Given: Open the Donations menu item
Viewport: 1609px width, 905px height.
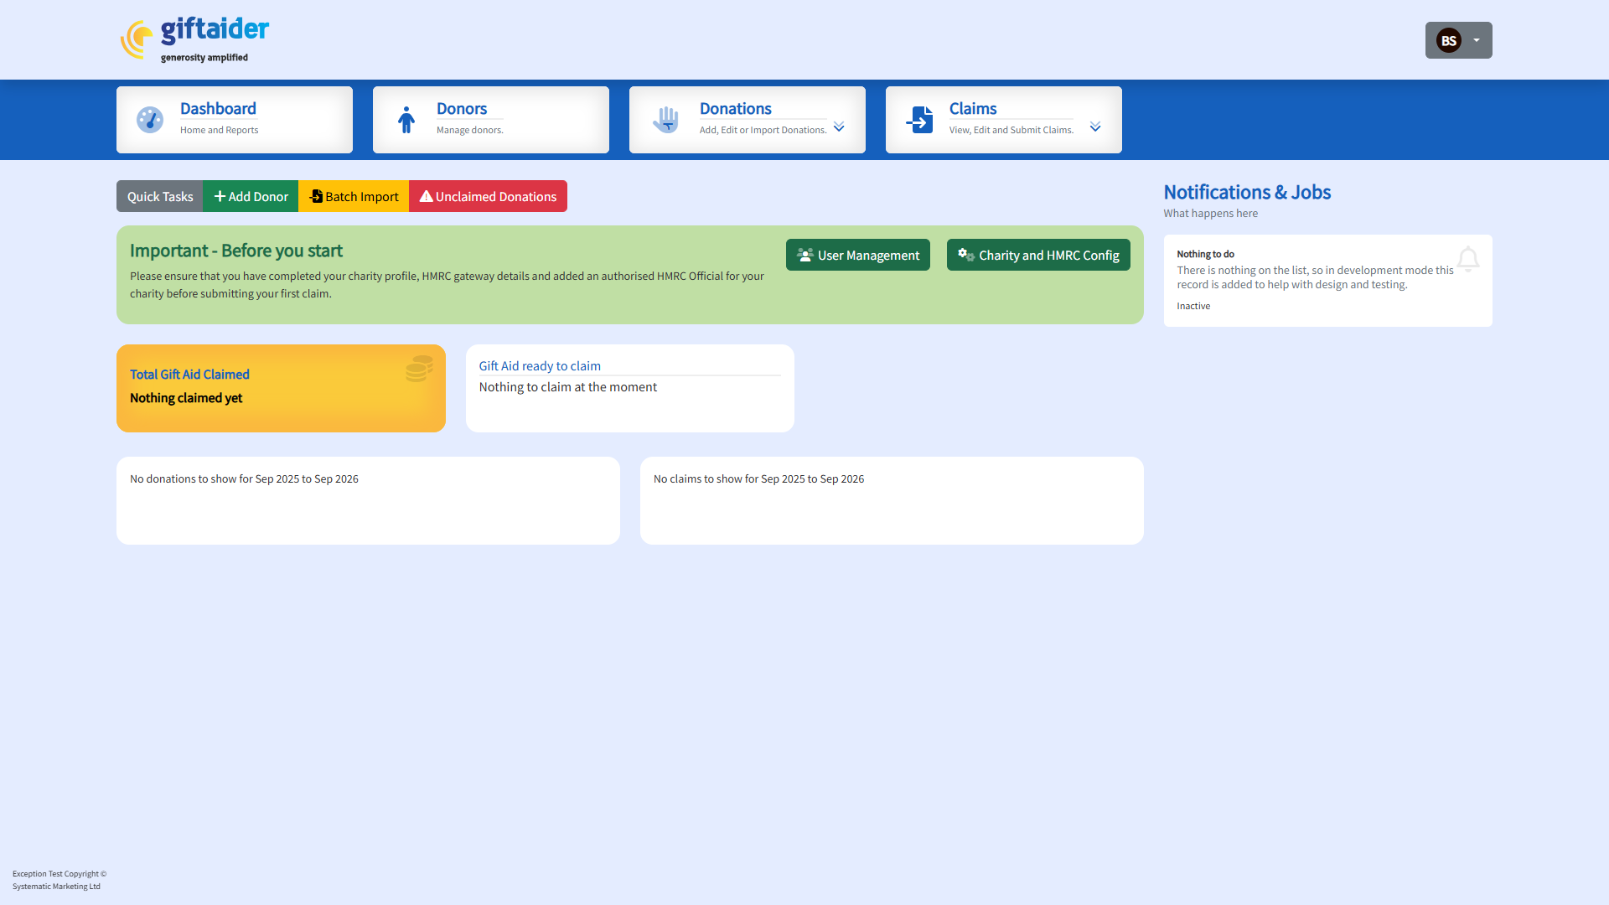Looking at the screenshot, I should (x=748, y=120).
